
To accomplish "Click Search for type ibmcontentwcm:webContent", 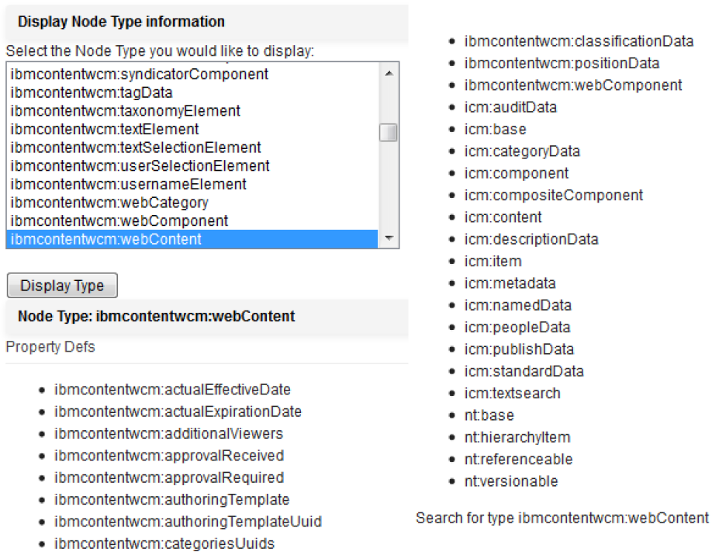I will pyautogui.click(x=562, y=518).
